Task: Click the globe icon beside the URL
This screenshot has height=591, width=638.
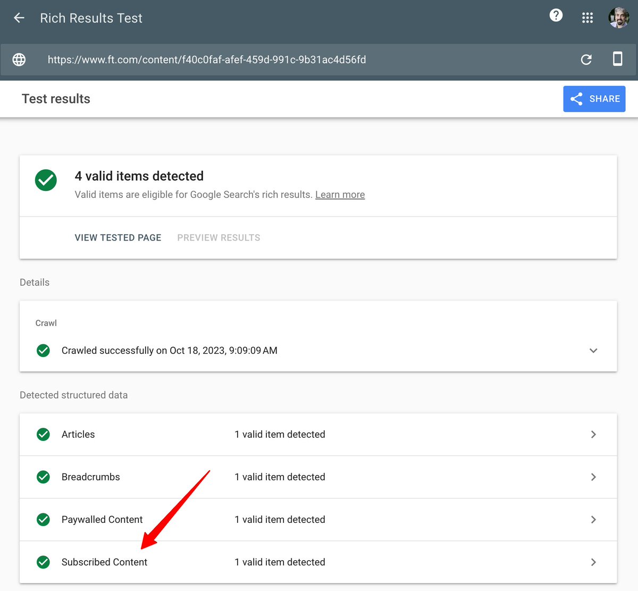Action: tap(19, 60)
